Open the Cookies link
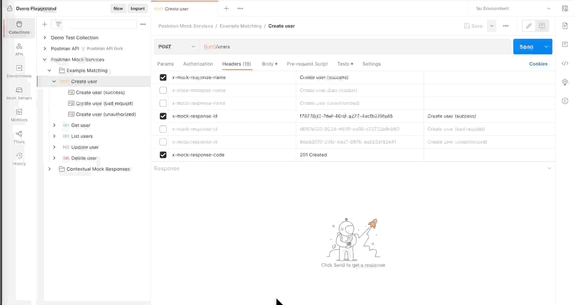 click(x=538, y=64)
